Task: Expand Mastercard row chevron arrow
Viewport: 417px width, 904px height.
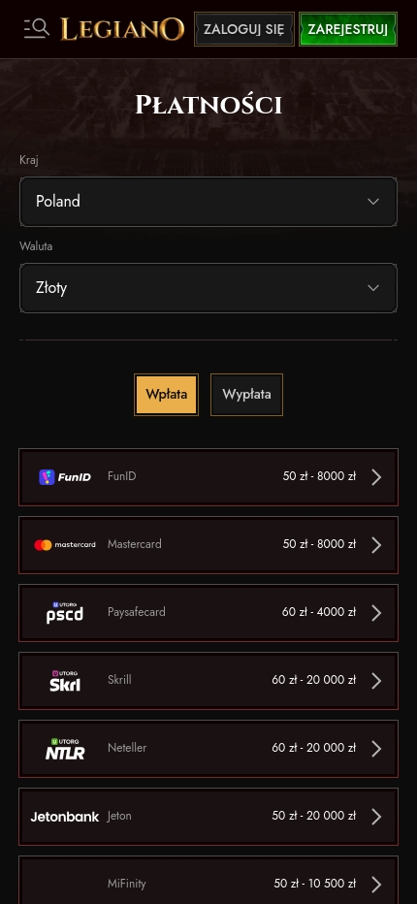Action: (x=376, y=545)
